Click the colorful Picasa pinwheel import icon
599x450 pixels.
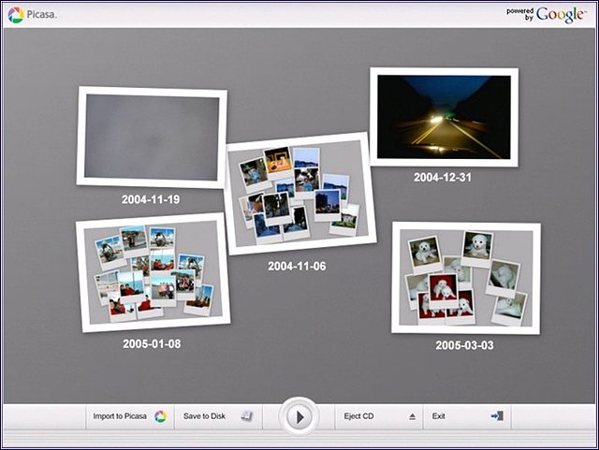coord(160,416)
